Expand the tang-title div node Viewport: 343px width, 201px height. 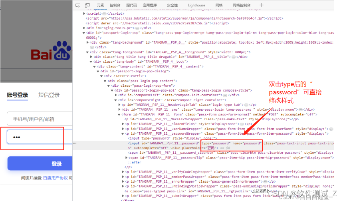(x=91, y=57)
